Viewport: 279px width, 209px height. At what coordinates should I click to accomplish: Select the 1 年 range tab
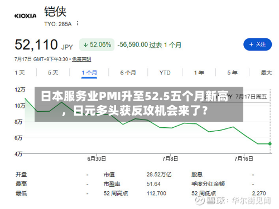(x=199, y=73)
